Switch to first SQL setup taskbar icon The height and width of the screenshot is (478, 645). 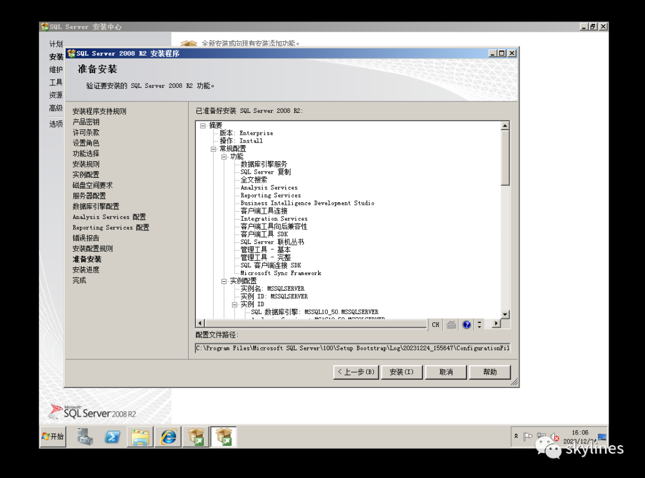(196, 436)
